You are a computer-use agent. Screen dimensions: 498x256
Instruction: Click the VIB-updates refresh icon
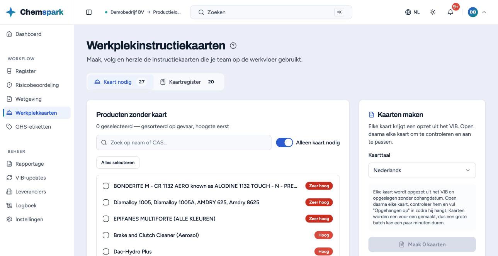(x=9, y=178)
